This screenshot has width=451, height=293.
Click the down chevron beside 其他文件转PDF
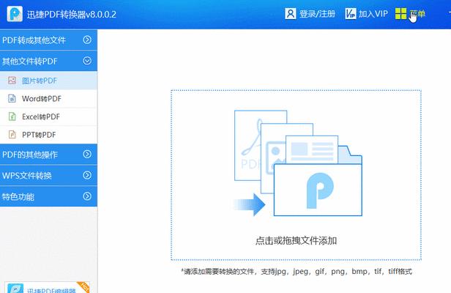87,61
